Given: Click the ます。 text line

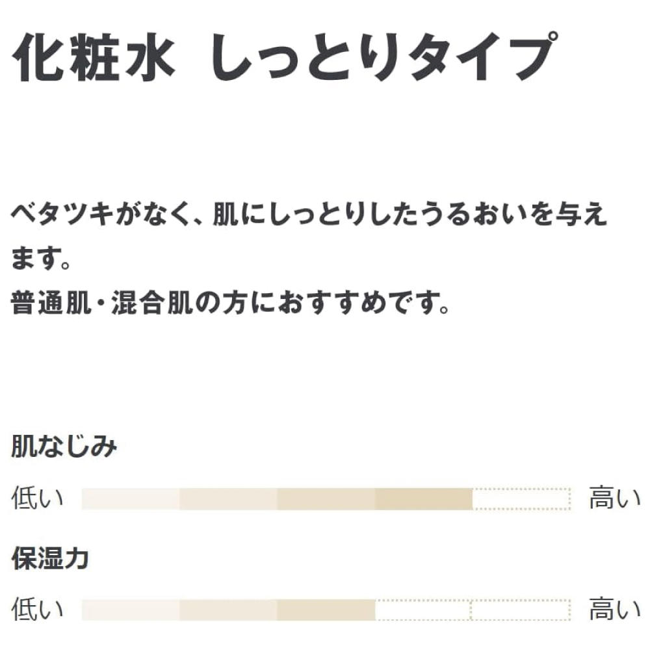Looking at the screenshot, I should tap(40, 260).
